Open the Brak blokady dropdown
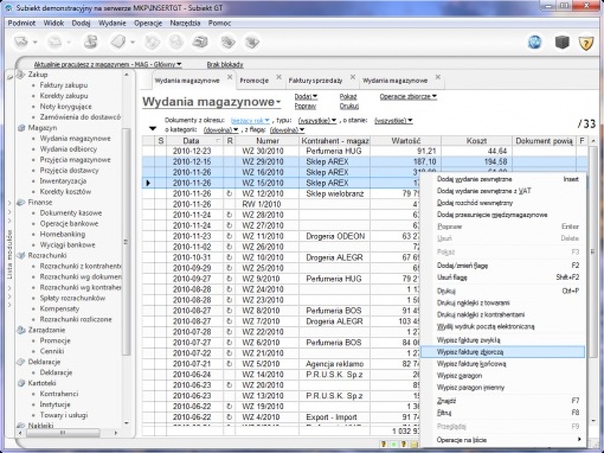Image resolution: width=604 pixels, height=453 pixels. point(225,64)
